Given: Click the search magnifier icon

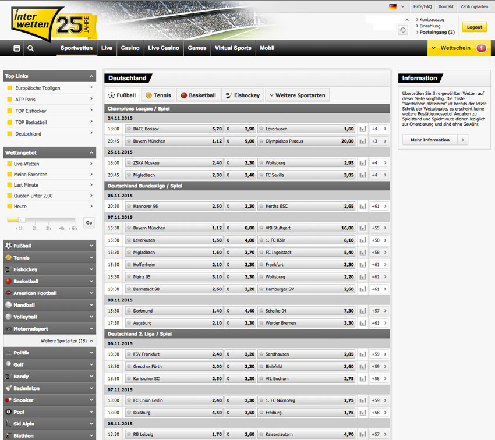Looking at the screenshot, I should (x=31, y=48).
